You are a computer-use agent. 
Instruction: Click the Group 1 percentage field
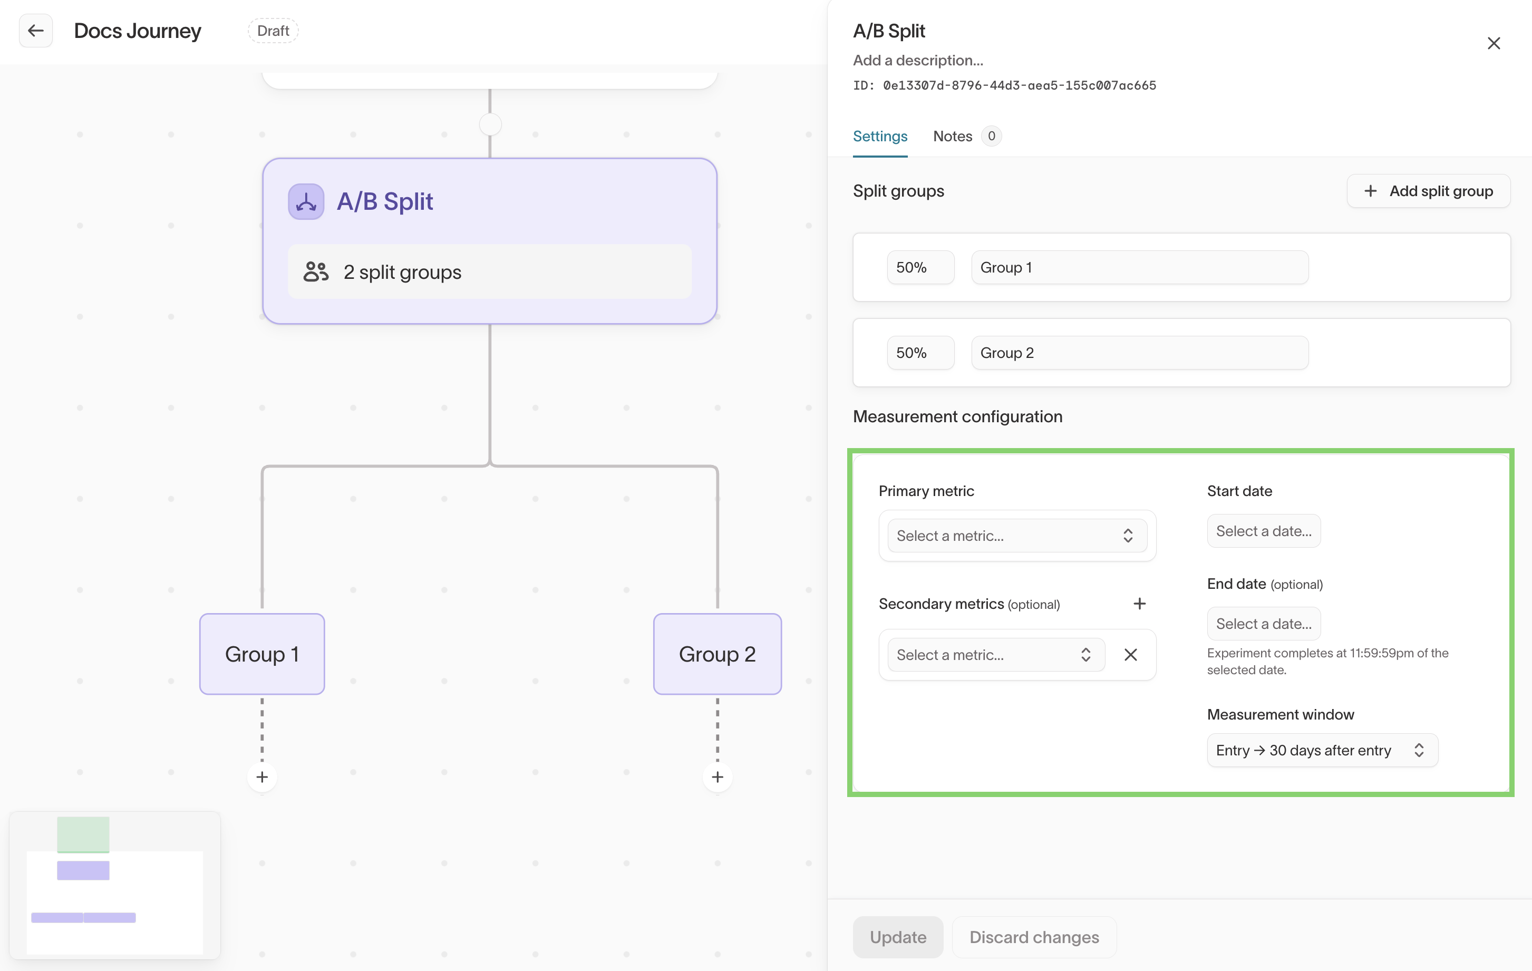(x=920, y=267)
